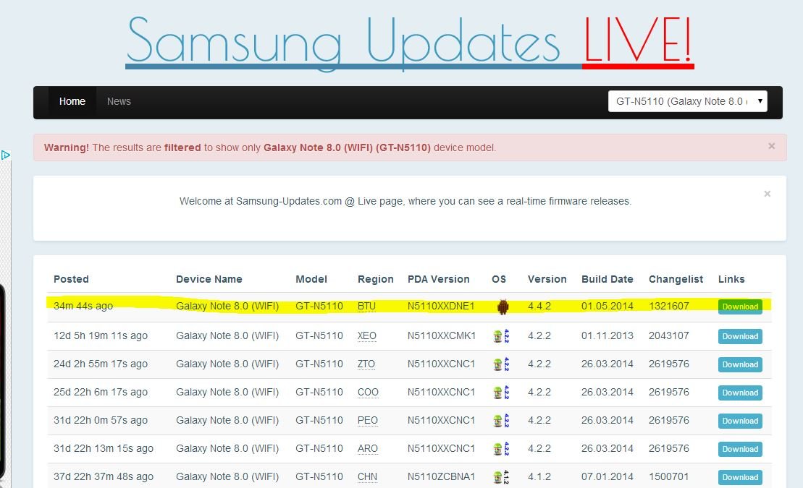
Task: Click the Region column header
Action: point(375,279)
